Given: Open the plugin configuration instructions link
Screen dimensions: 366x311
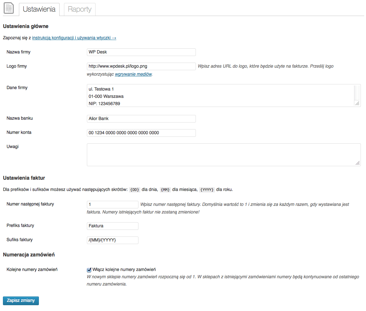Looking at the screenshot, I should tap(74, 37).
